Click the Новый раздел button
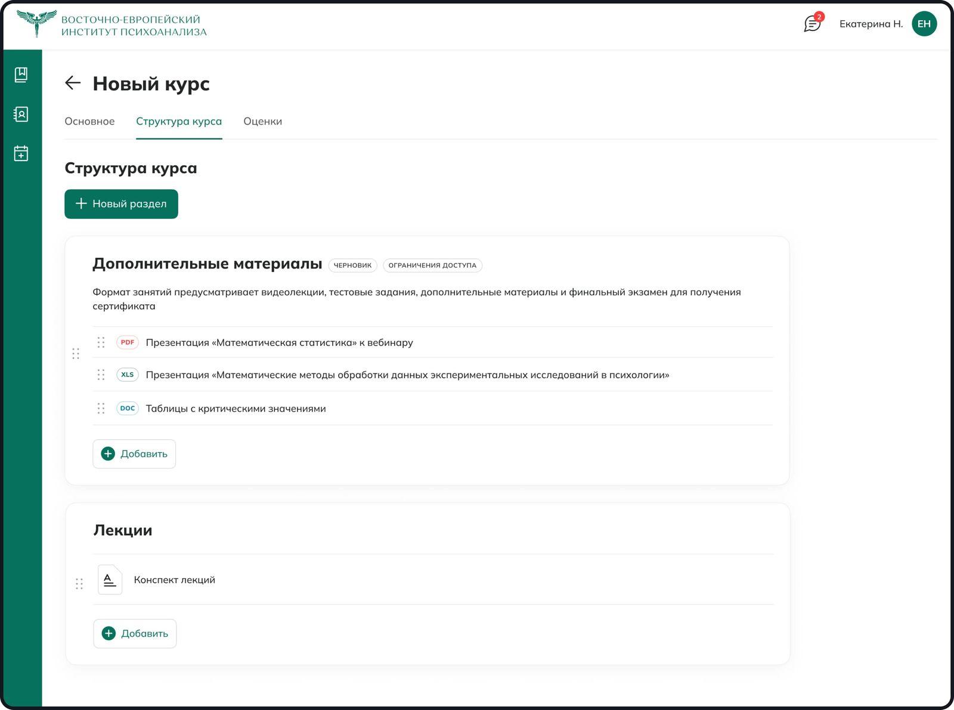This screenshot has width=954, height=710. click(x=121, y=203)
